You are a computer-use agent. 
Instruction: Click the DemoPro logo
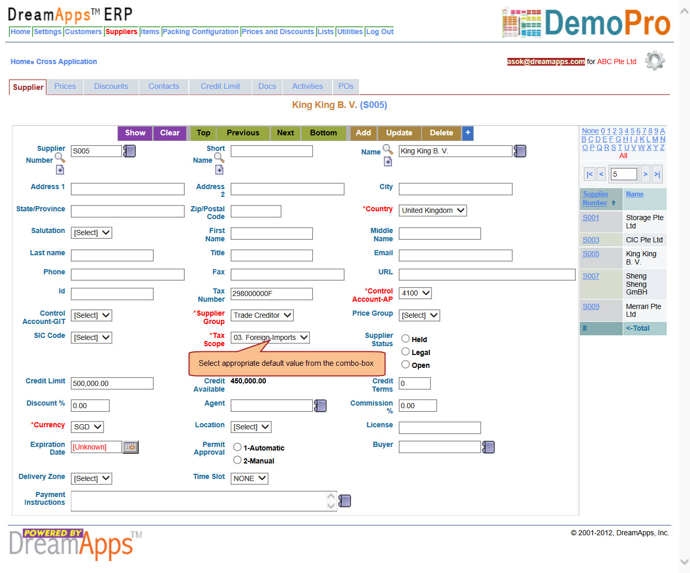click(x=587, y=23)
